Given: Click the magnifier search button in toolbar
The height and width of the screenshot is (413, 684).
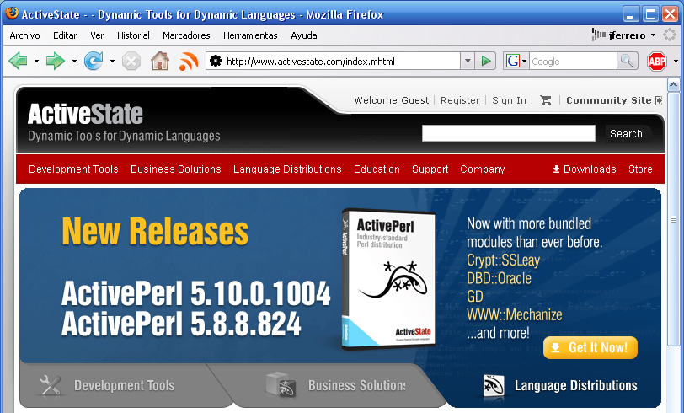Looking at the screenshot, I should 628,61.
